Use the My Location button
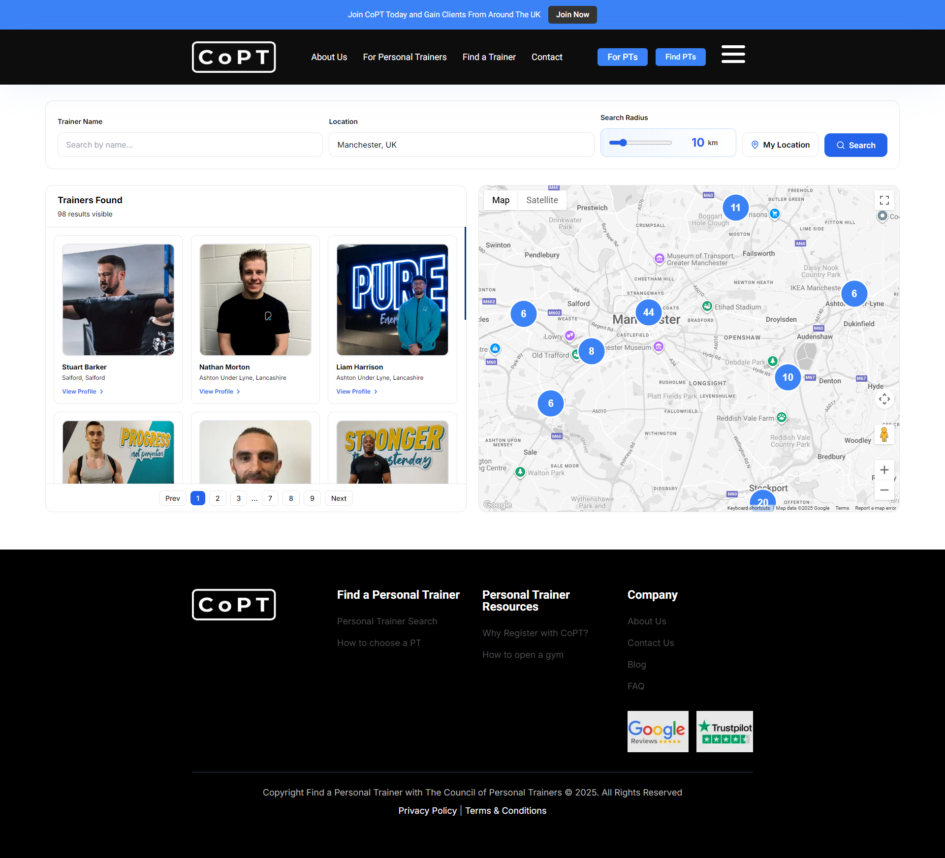The width and height of the screenshot is (945, 858). click(x=780, y=145)
